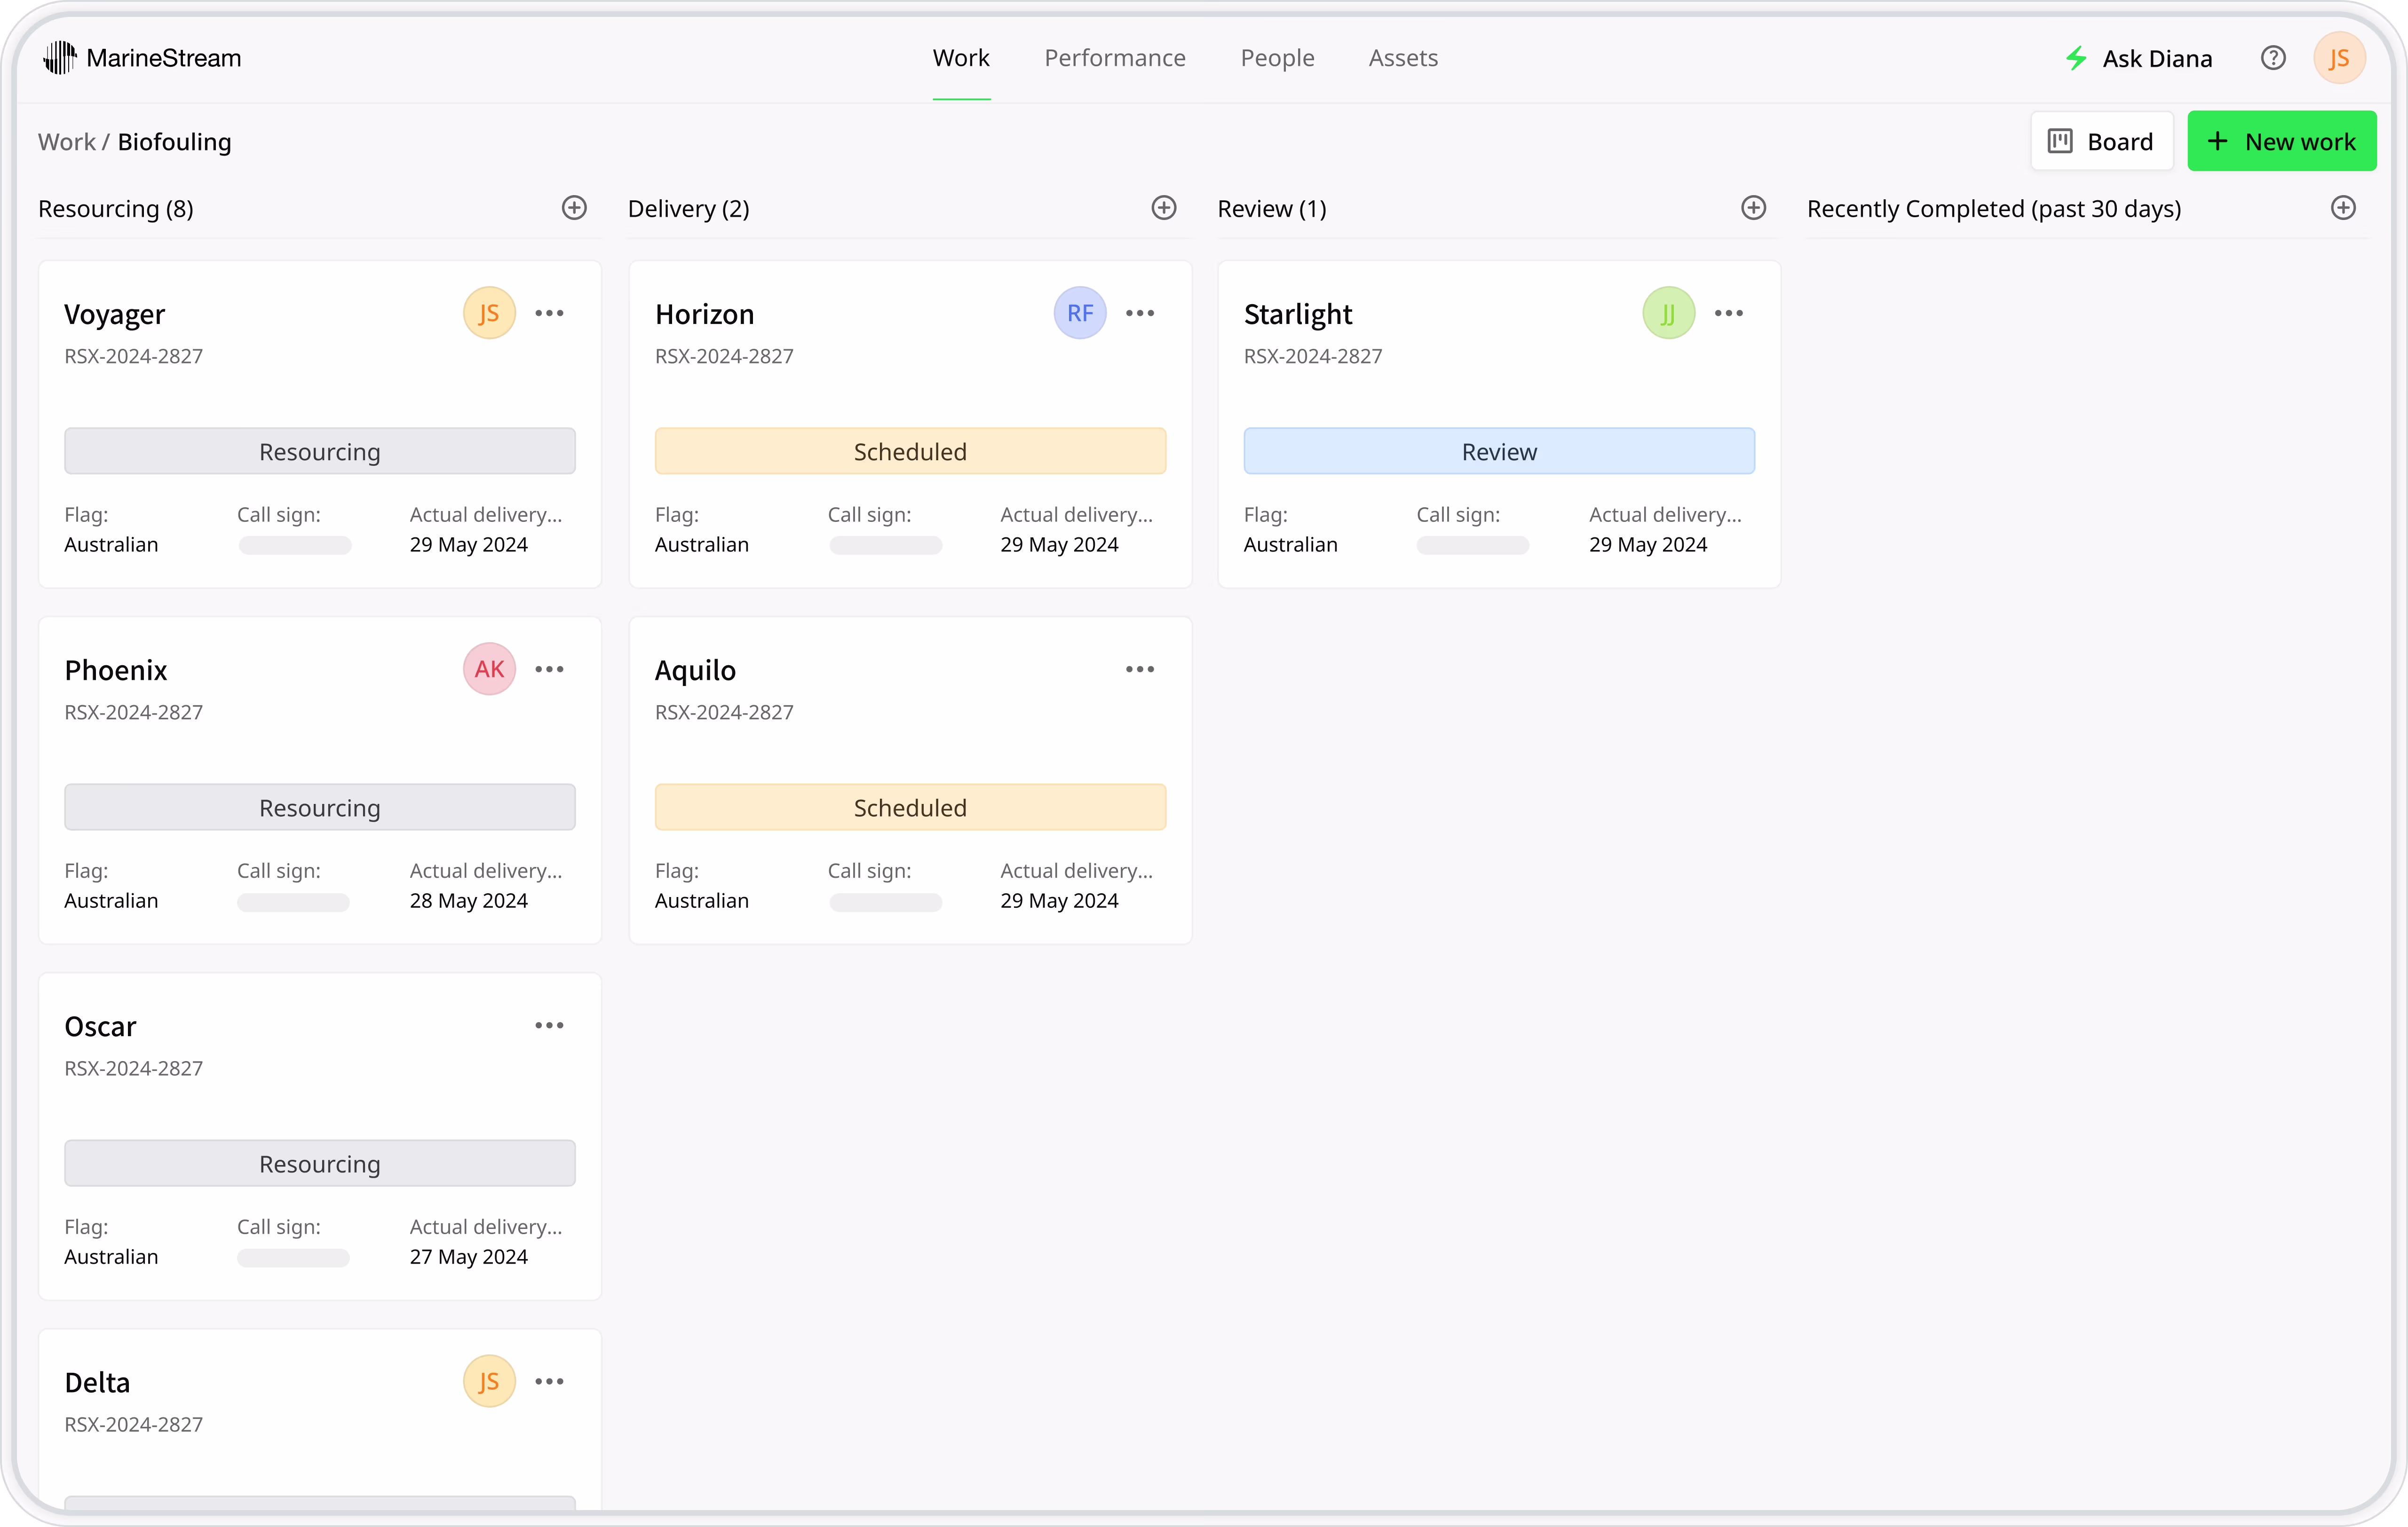Image resolution: width=2408 pixels, height=1527 pixels.
Task: Open the Voyager card's more options menu
Action: click(549, 314)
